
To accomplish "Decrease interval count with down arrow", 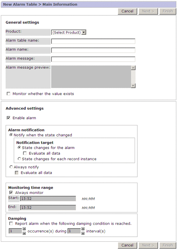I will [x=83, y=233].
